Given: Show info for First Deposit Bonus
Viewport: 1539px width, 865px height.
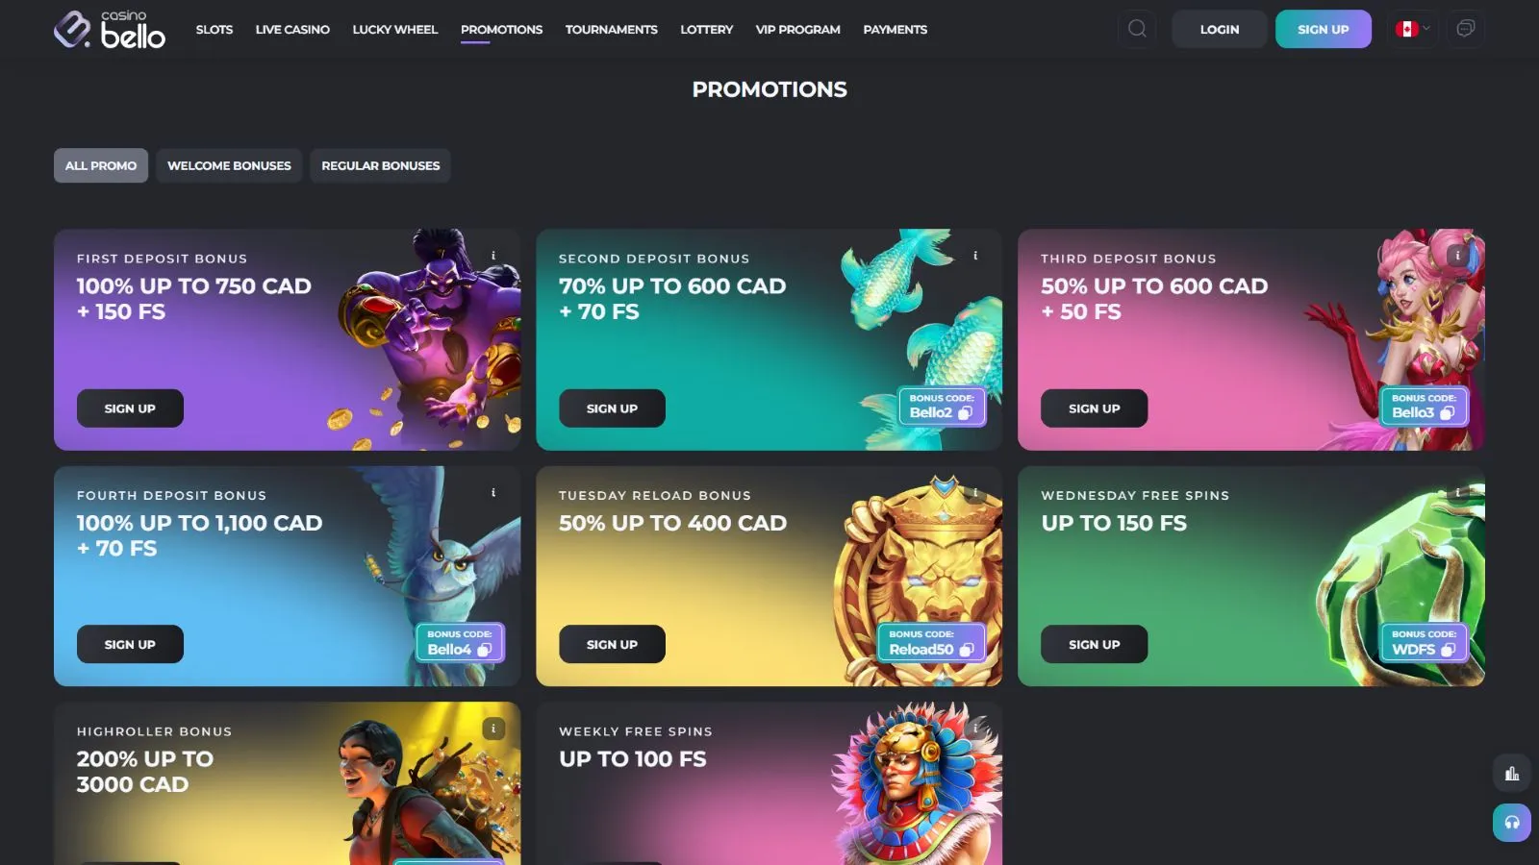Looking at the screenshot, I should (x=493, y=256).
